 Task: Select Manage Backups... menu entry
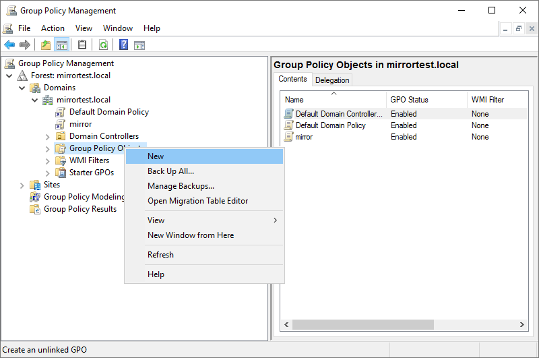tap(204, 185)
